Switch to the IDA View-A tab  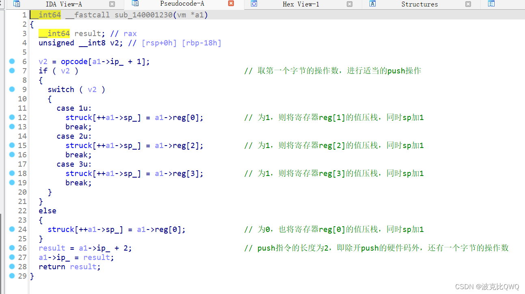64,4
